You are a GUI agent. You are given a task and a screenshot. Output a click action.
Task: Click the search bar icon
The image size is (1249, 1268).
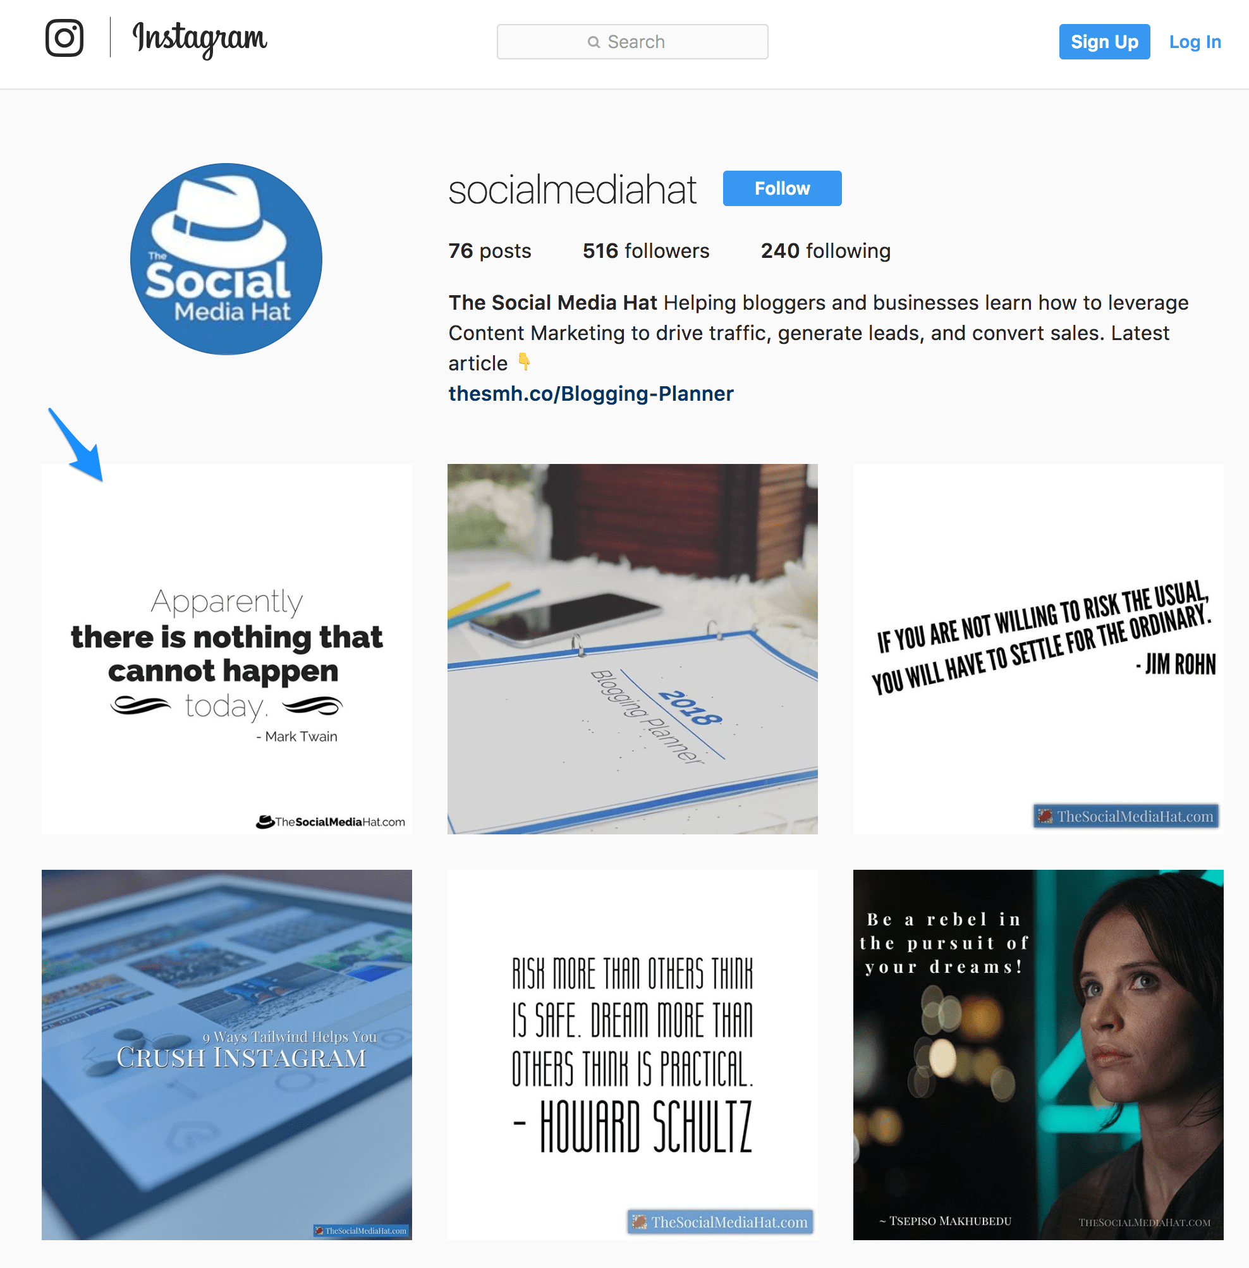click(x=590, y=44)
